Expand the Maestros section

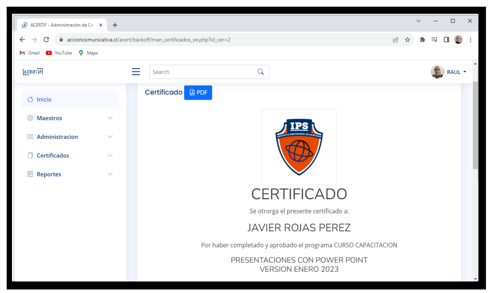(x=110, y=118)
